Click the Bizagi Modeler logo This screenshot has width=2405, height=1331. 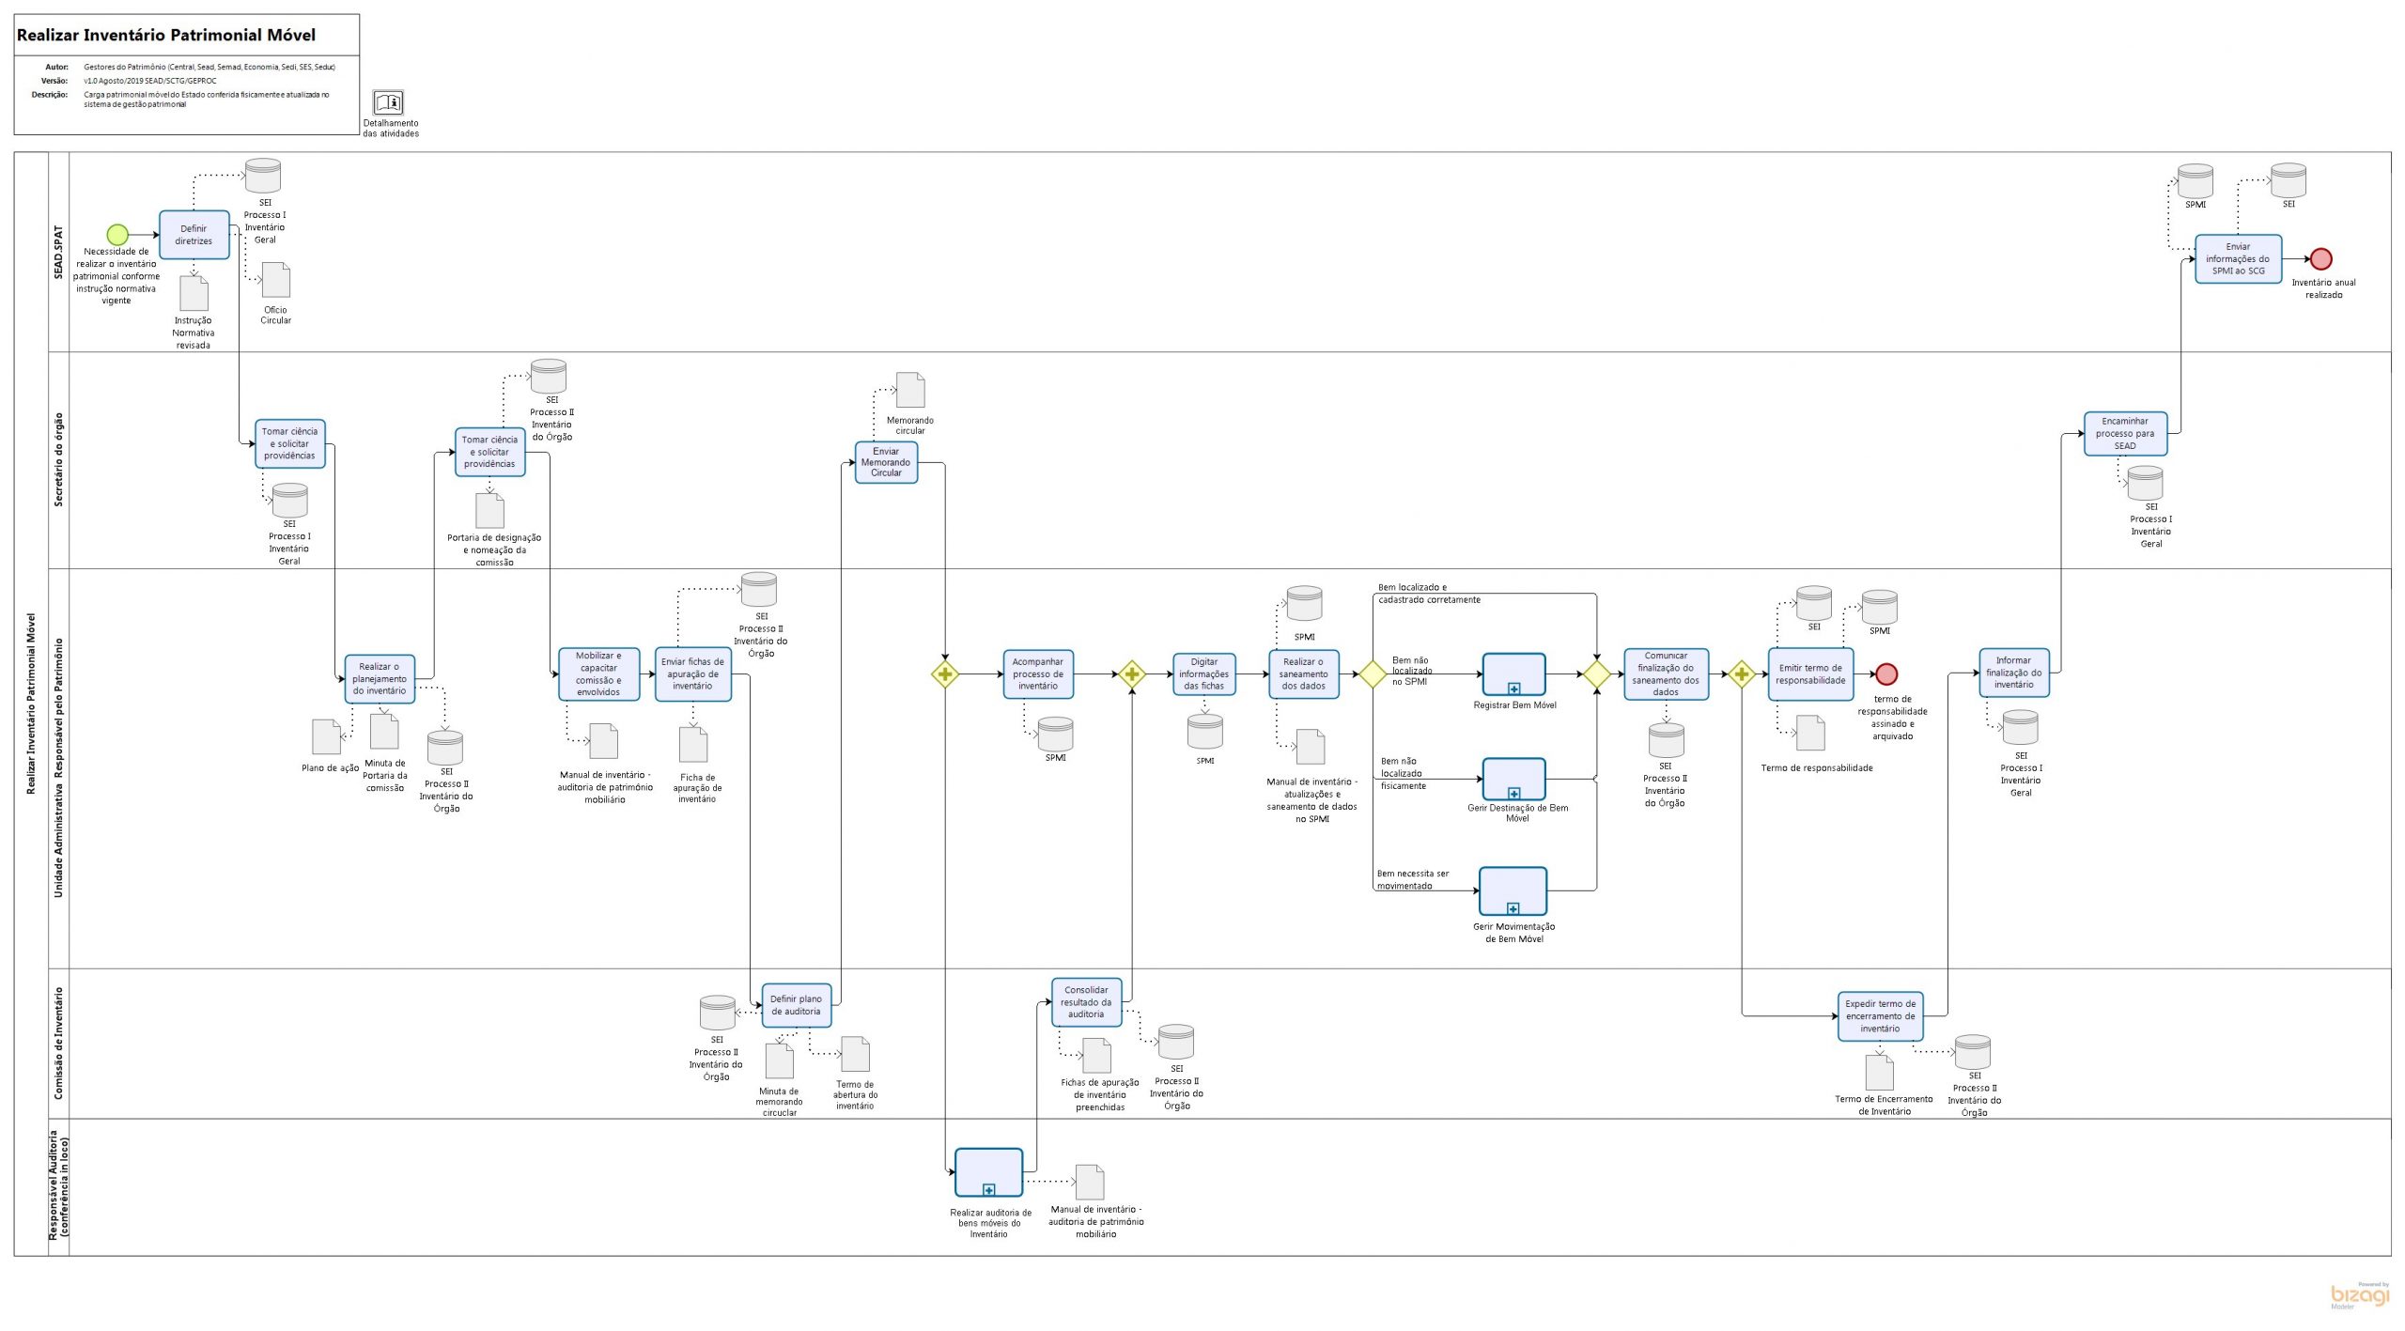tap(2360, 1295)
